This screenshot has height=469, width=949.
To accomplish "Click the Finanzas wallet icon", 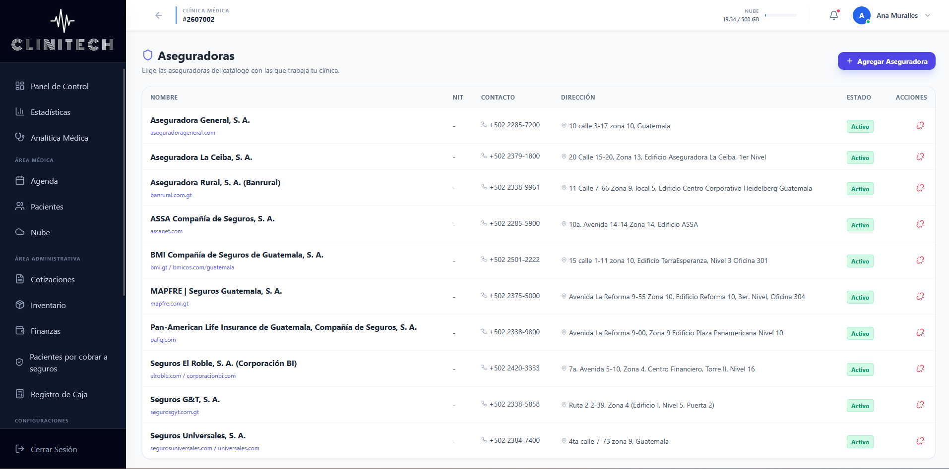I will (20, 330).
